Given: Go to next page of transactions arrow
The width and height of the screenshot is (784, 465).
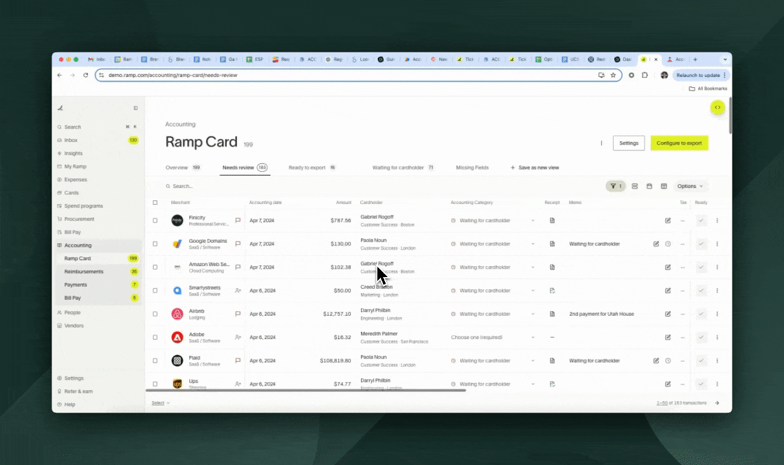Looking at the screenshot, I should click(717, 403).
